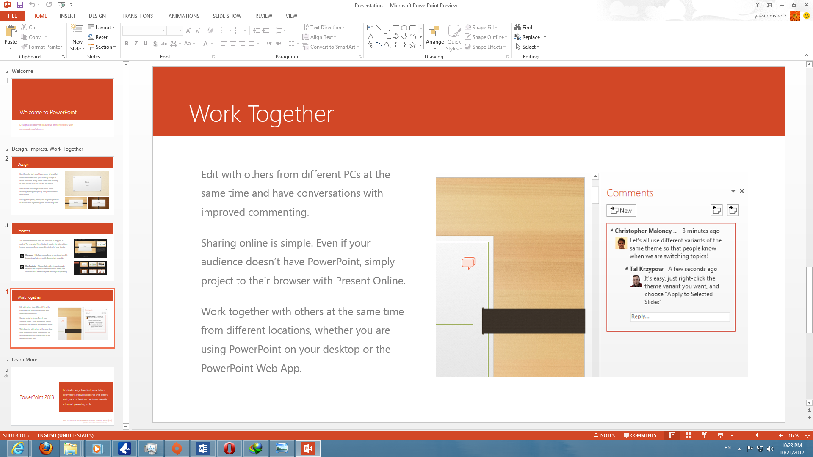Open the font name combo box
This screenshot has height=457, width=813.
pos(144,30)
